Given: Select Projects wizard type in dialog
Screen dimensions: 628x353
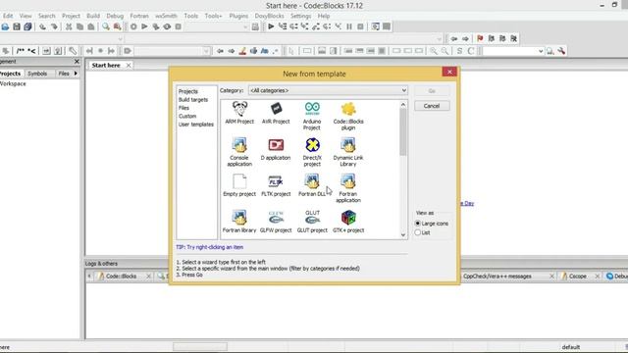Looking at the screenshot, I should pyautogui.click(x=187, y=91).
